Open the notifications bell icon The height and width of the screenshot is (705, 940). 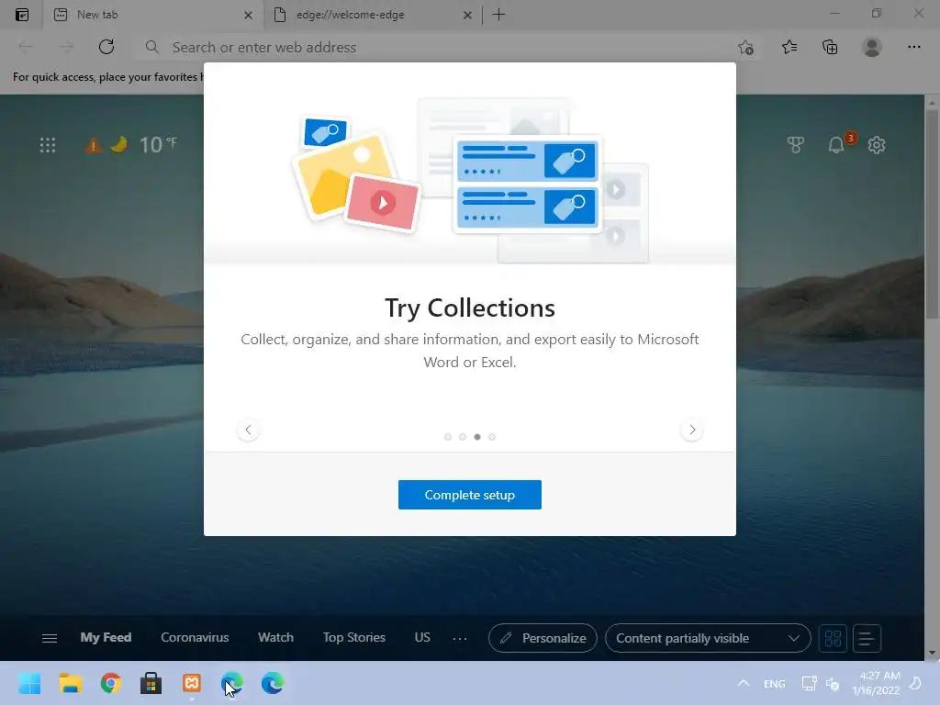pos(836,145)
